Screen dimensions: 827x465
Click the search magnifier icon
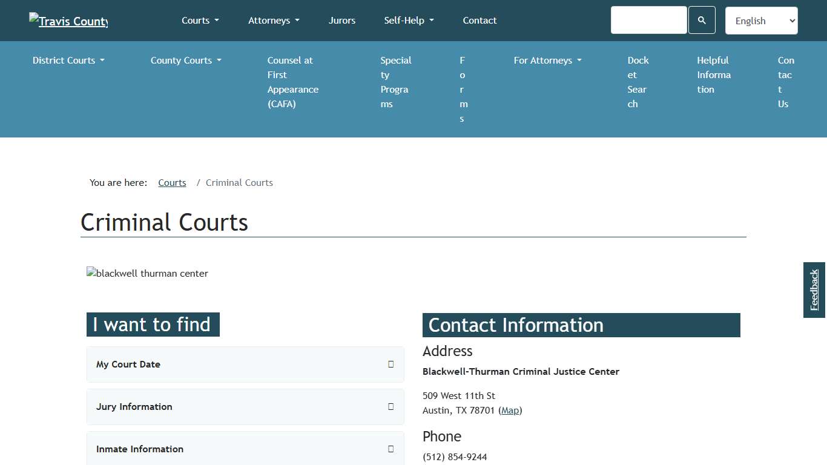pyautogui.click(x=701, y=20)
